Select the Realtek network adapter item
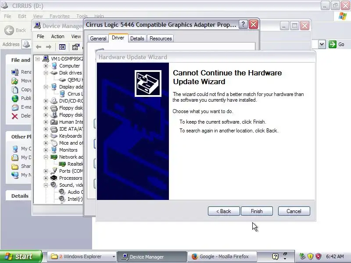Screen dimensions: 351x263 point(75,164)
